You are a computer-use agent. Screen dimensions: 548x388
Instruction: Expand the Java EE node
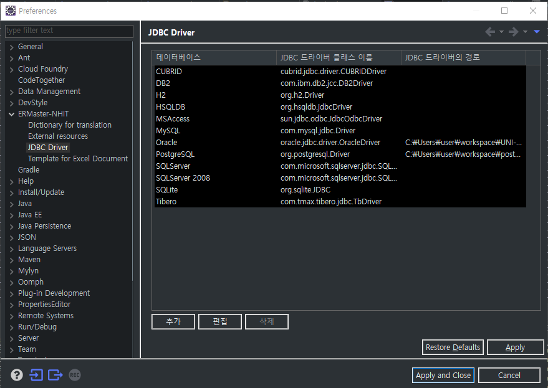coord(11,215)
